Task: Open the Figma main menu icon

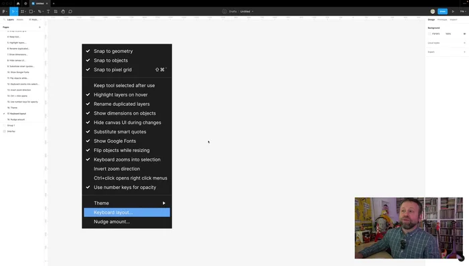Action: (x=3, y=11)
